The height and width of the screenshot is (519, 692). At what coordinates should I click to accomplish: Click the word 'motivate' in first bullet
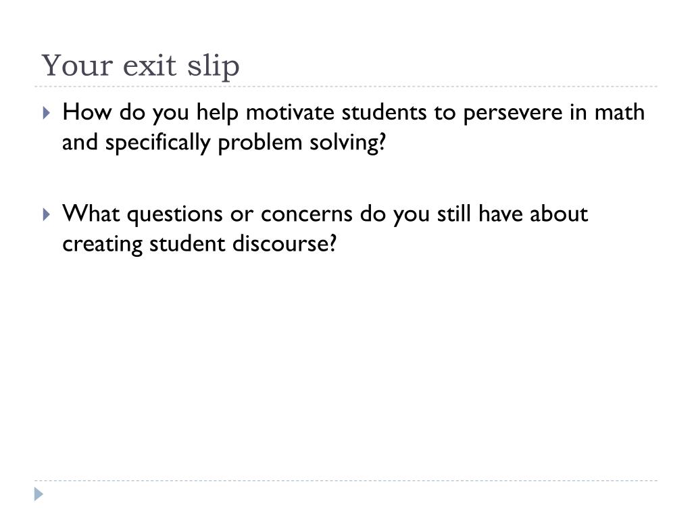(290, 112)
